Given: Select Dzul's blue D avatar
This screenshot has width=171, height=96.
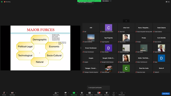Looking at the screenshot, I should [x=161, y=58].
